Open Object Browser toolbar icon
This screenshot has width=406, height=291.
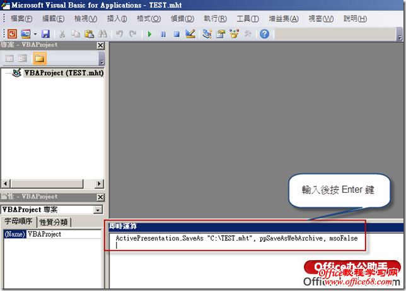click(234, 34)
